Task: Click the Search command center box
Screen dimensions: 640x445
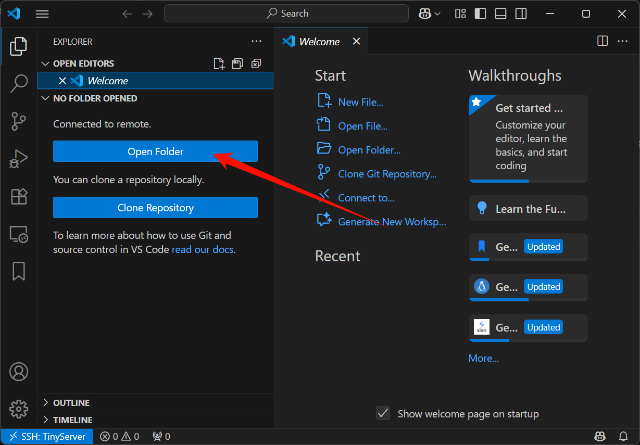Action: (x=286, y=14)
